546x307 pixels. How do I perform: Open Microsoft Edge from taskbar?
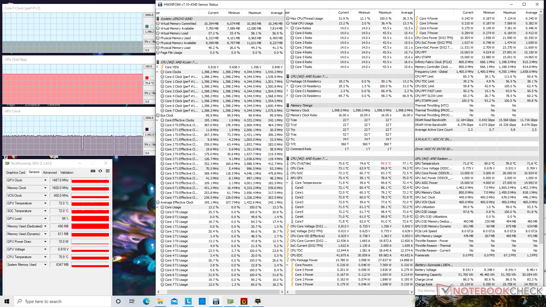tap(146, 301)
